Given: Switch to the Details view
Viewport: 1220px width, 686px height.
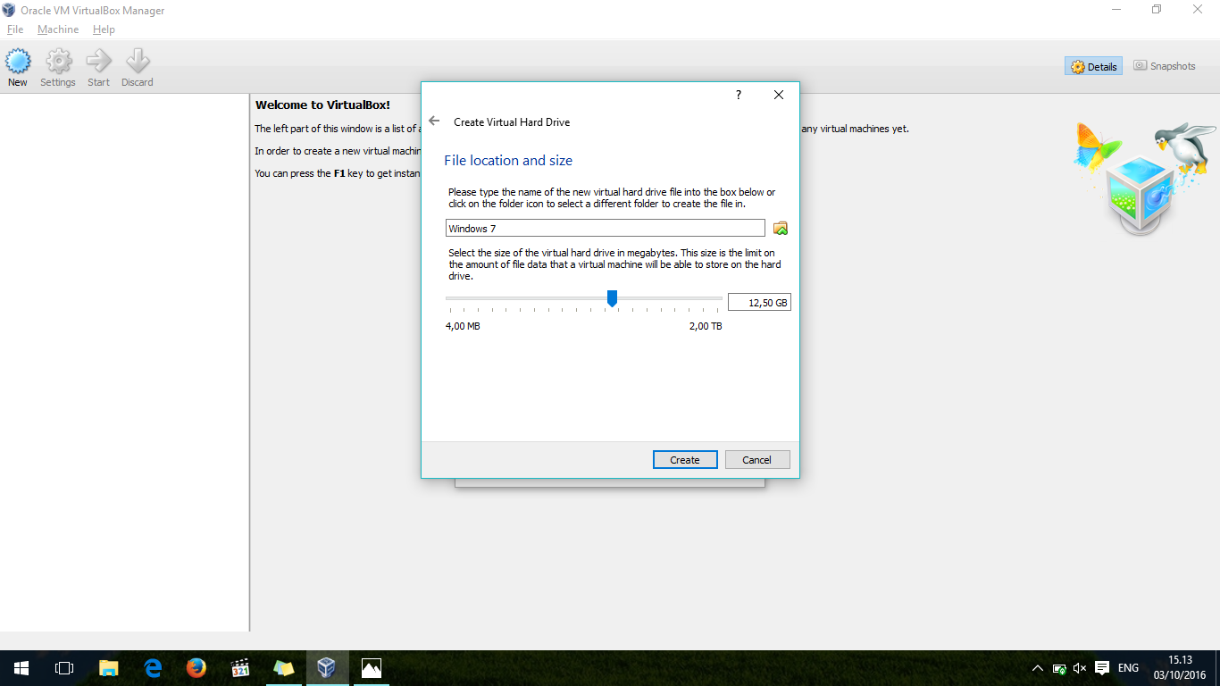Looking at the screenshot, I should click(1093, 66).
